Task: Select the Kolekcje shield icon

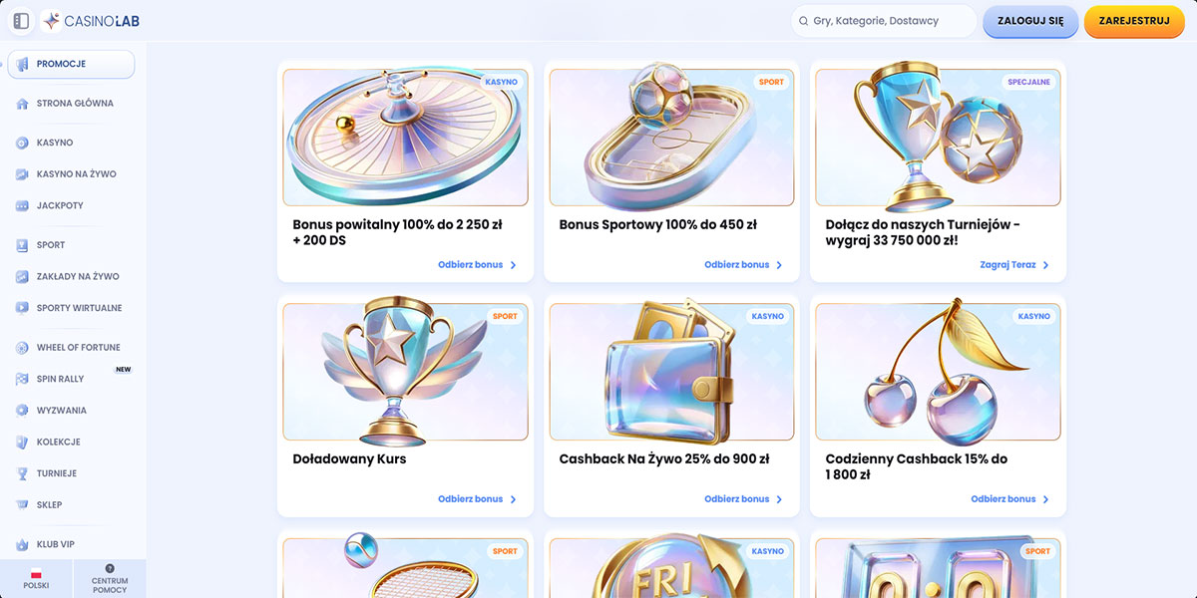Action: point(22,442)
